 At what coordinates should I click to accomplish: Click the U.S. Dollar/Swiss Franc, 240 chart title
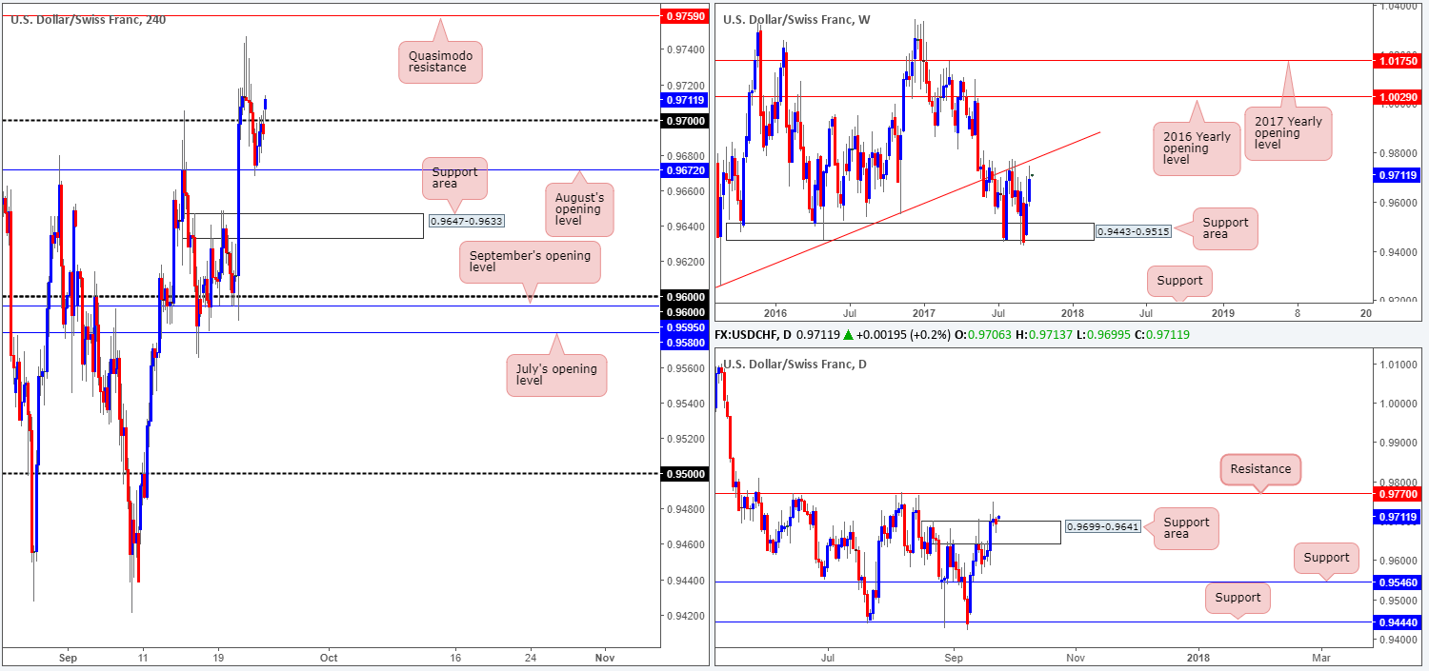89,20
